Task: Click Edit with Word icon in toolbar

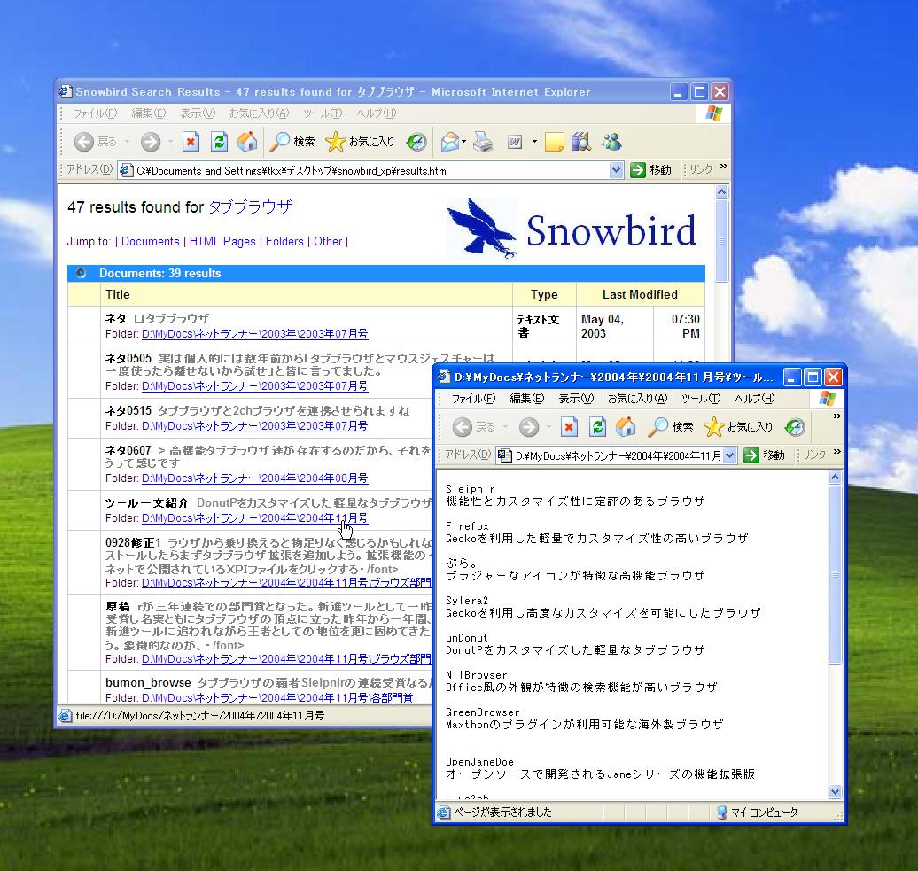Action: (x=515, y=142)
